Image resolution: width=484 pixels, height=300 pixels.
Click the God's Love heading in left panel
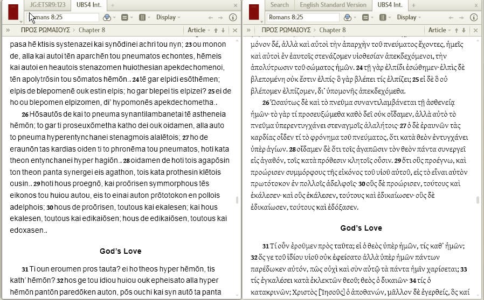(x=120, y=251)
